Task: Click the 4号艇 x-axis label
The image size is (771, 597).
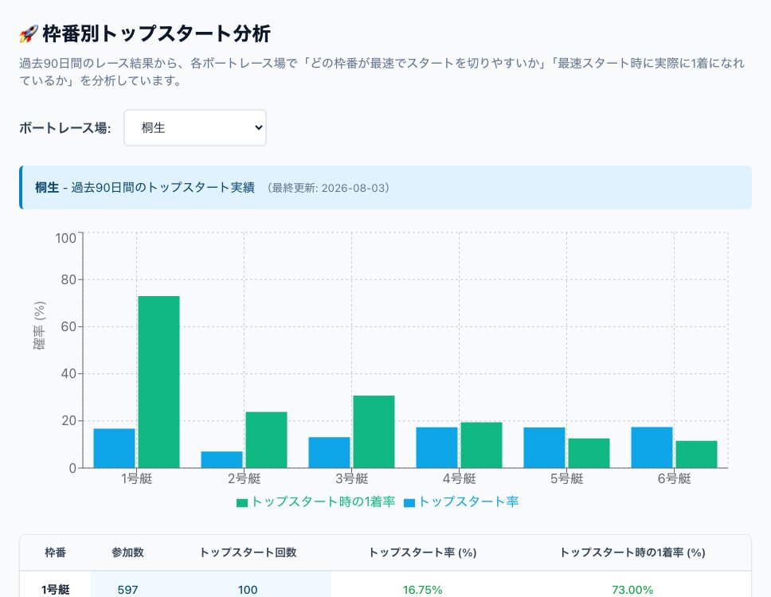Action: [460, 478]
